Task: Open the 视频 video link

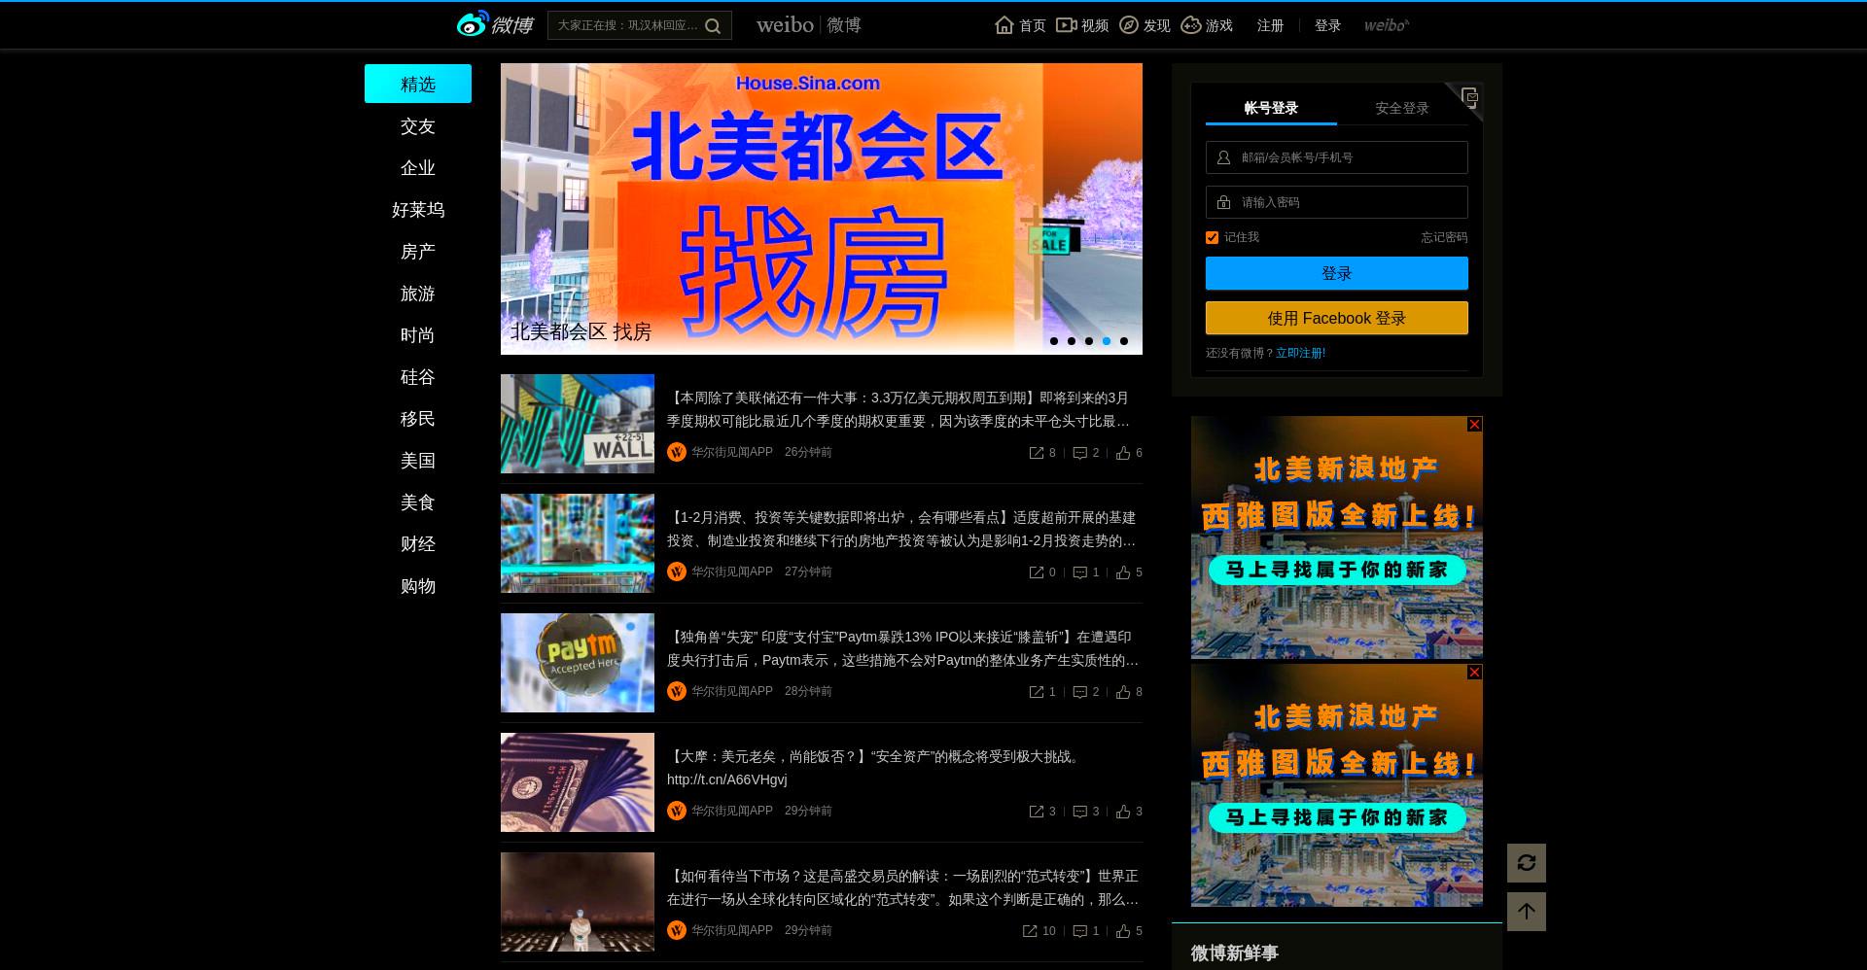Action: coord(1082,25)
